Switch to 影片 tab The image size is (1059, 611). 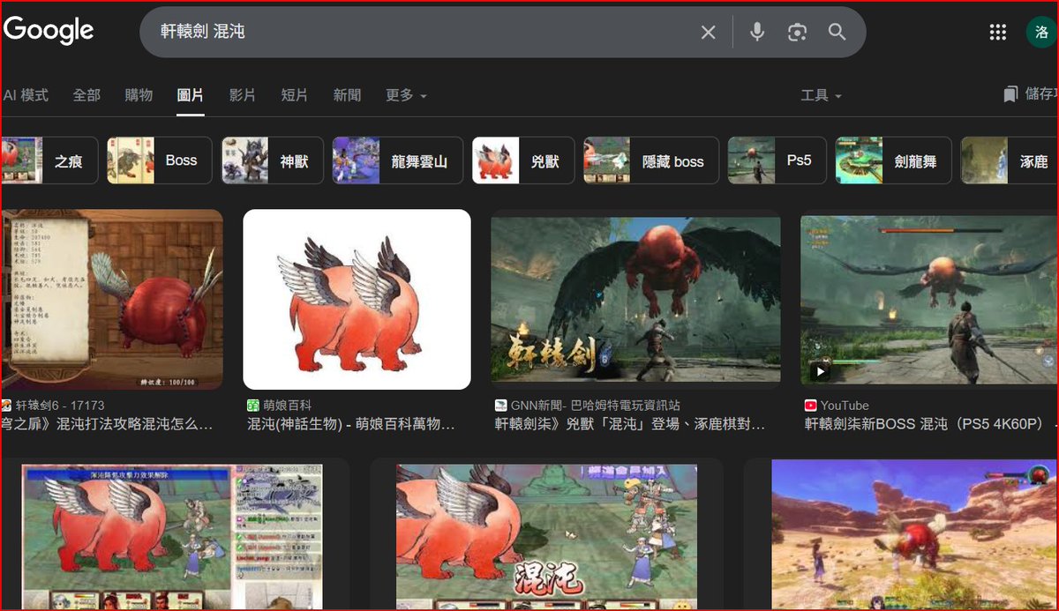pyautogui.click(x=242, y=95)
